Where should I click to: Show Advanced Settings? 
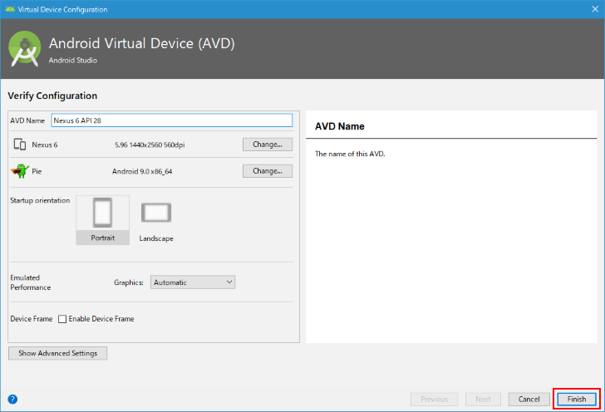click(x=58, y=353)
